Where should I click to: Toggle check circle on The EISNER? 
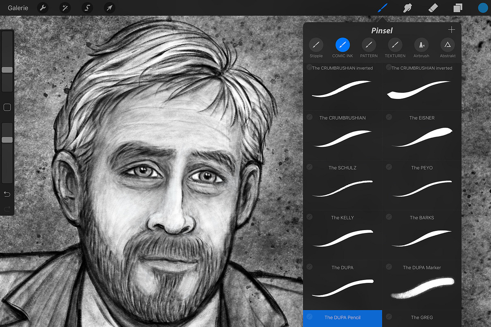coord(389,117)
